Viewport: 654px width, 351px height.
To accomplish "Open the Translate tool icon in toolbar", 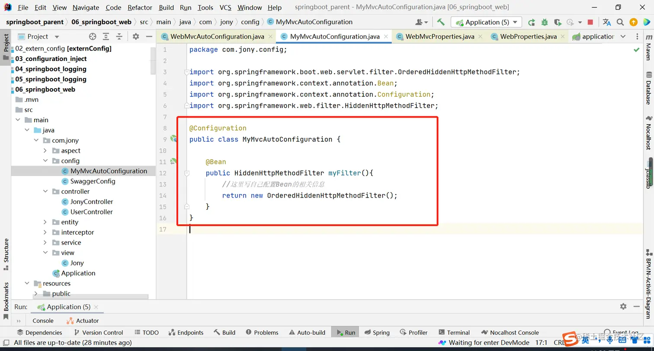I will click(x=607, y=22).
